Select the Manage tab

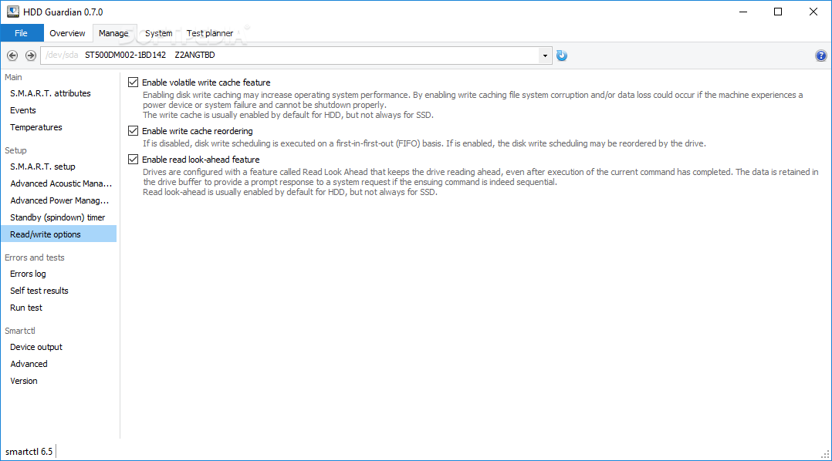[x=113, y=33]
